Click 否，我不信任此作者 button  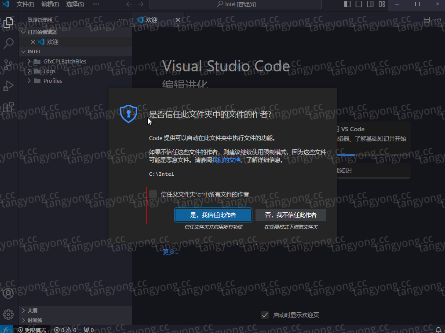coord(291,215)
